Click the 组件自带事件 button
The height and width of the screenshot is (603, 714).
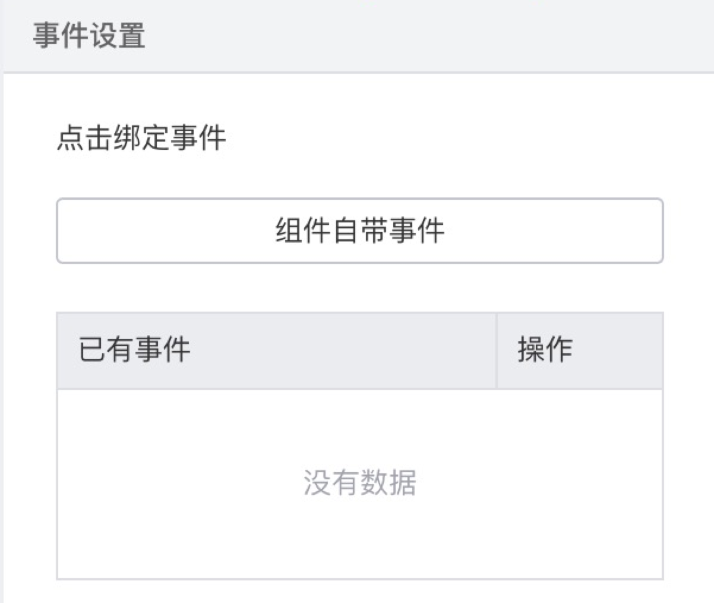[359, 231]
